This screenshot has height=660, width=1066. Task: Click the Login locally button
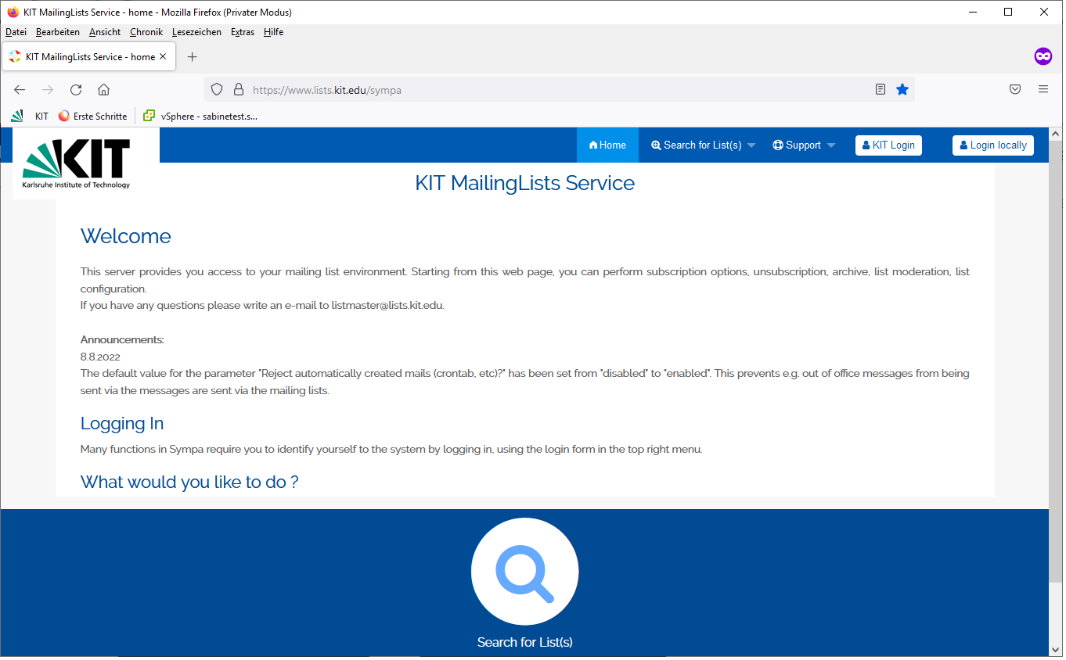click(x=992, y=145)
